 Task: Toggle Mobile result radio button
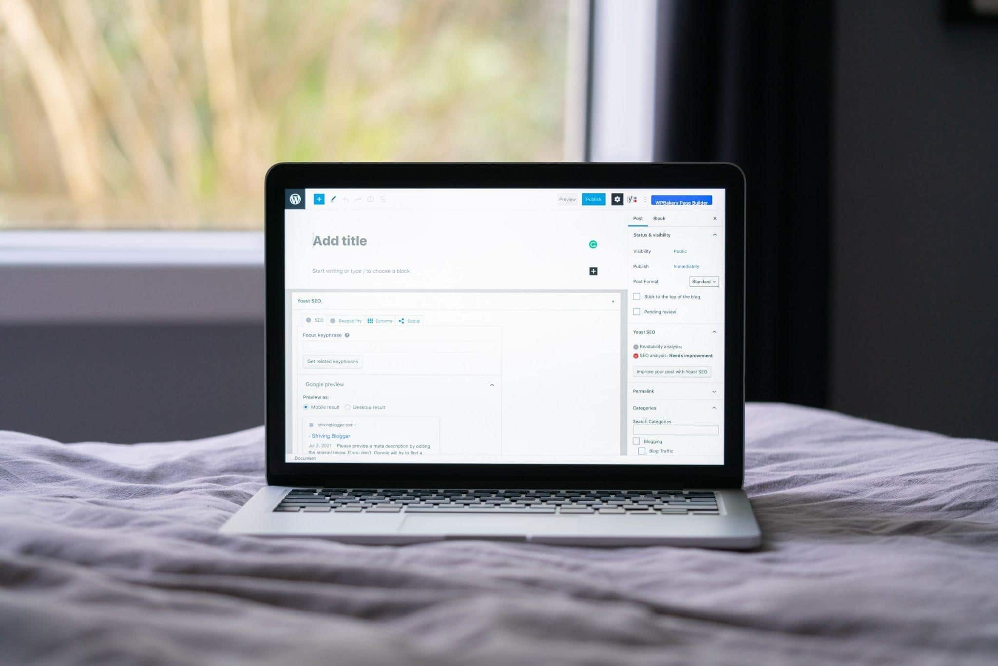(x=306, y=407)
